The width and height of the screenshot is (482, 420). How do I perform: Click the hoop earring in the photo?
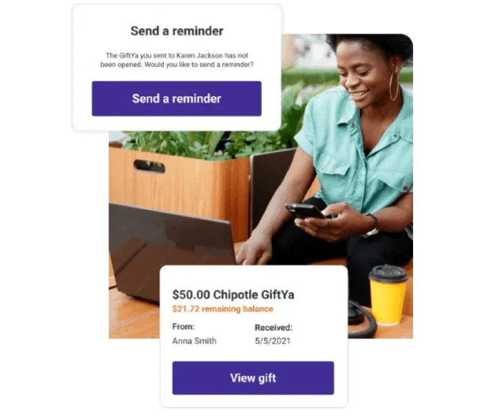[x=394, y=86]
